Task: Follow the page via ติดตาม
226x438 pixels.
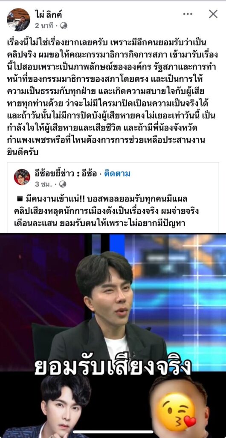Action: (x=117, y=174)
